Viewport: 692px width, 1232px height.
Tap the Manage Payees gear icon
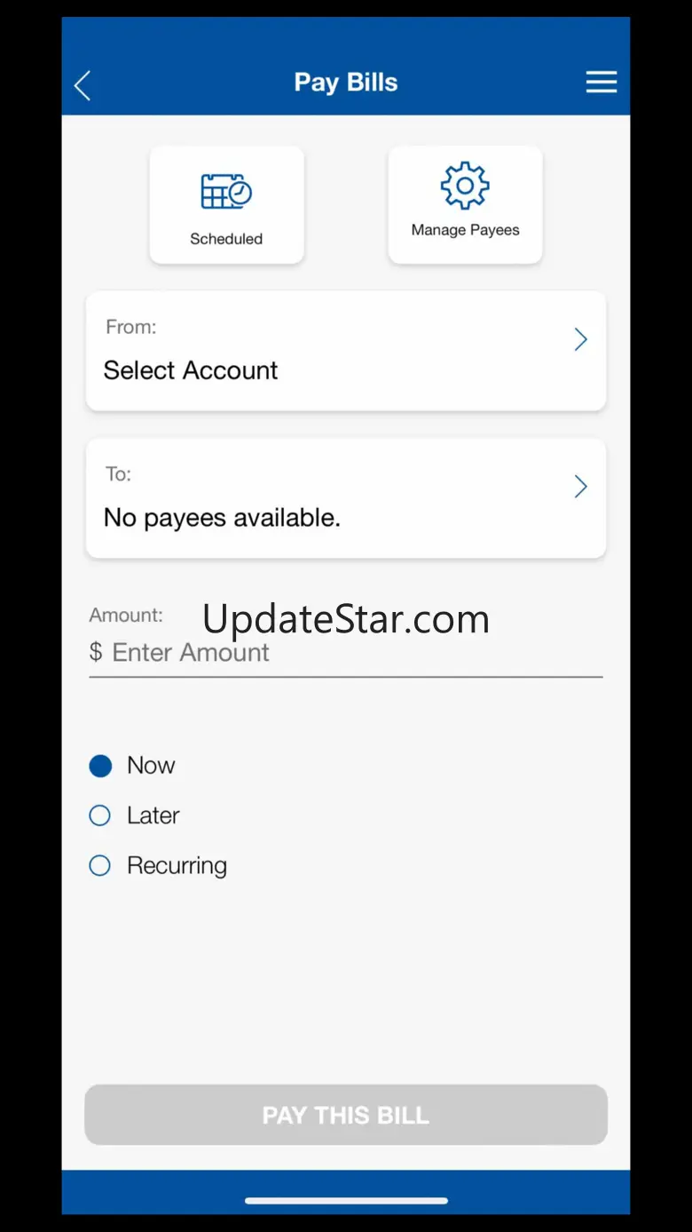[465, 186]
